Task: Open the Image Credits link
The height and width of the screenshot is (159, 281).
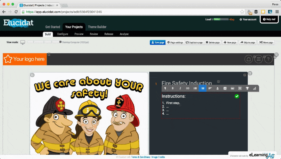Action: [x=158, y=157]
